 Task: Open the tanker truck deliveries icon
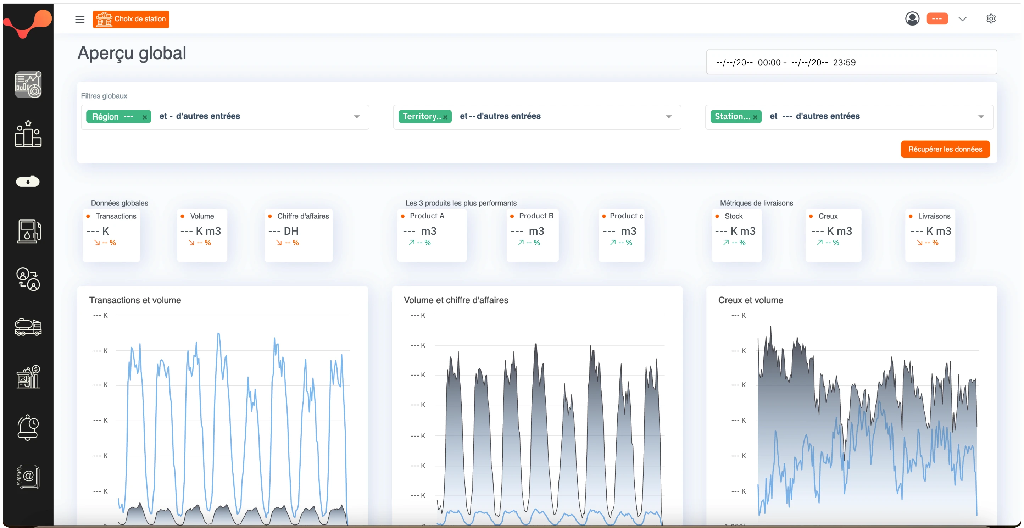tap(28, 327)
